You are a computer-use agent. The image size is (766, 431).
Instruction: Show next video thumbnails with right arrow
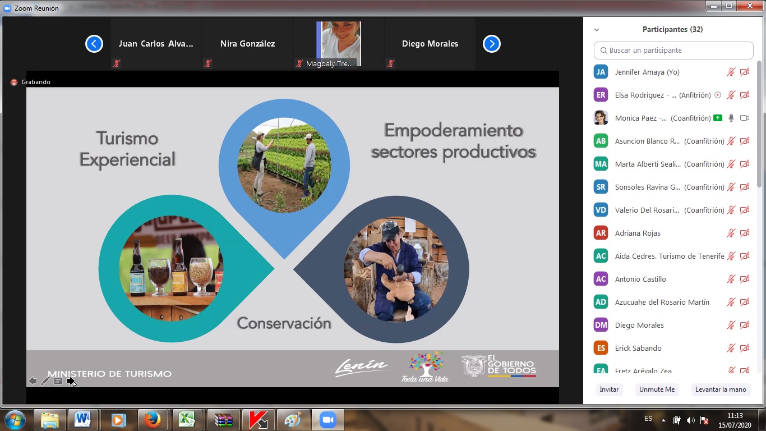click(x=491, y=44)
